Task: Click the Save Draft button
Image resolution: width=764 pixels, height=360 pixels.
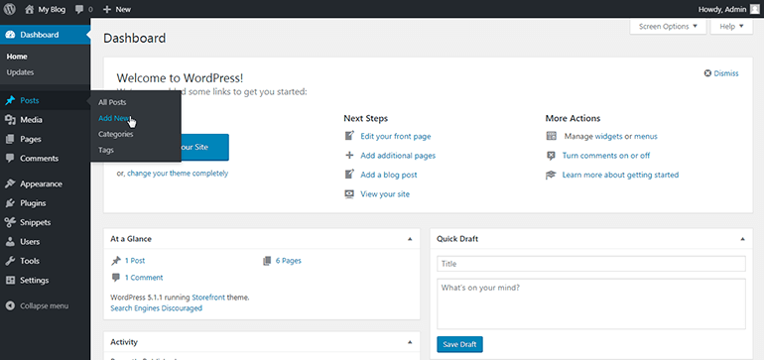Action: pyautogui.click(x=460, y=344)
